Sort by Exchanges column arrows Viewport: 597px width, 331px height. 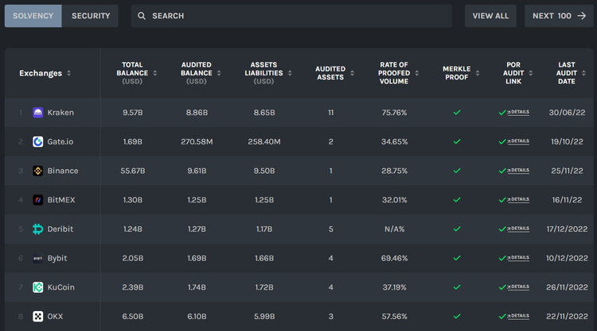68,73
